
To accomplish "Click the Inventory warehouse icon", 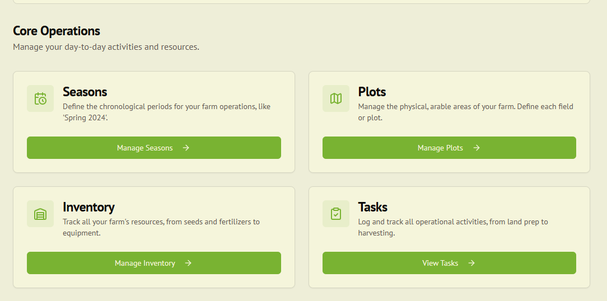I will pos(40,214).
